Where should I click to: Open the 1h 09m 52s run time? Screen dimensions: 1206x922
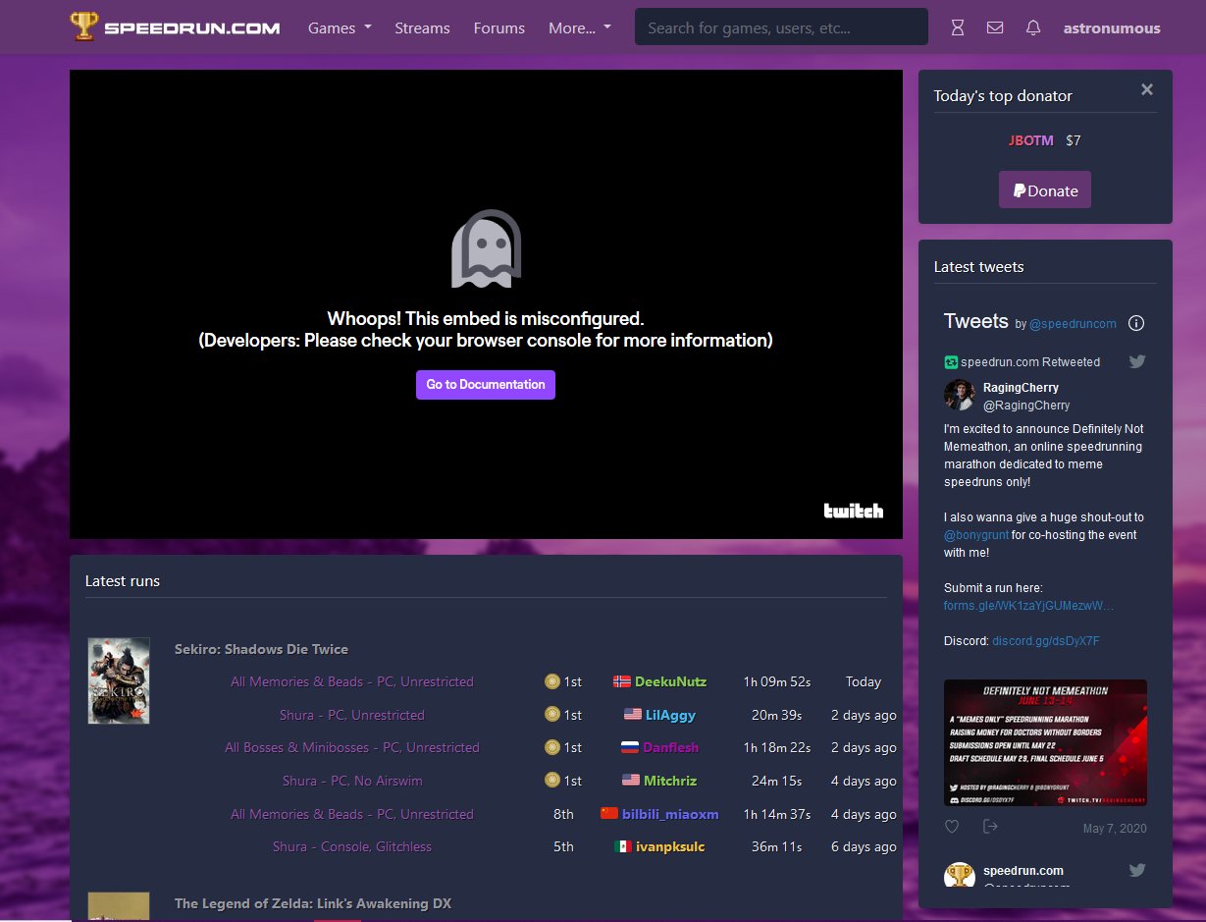pos(776,681)
